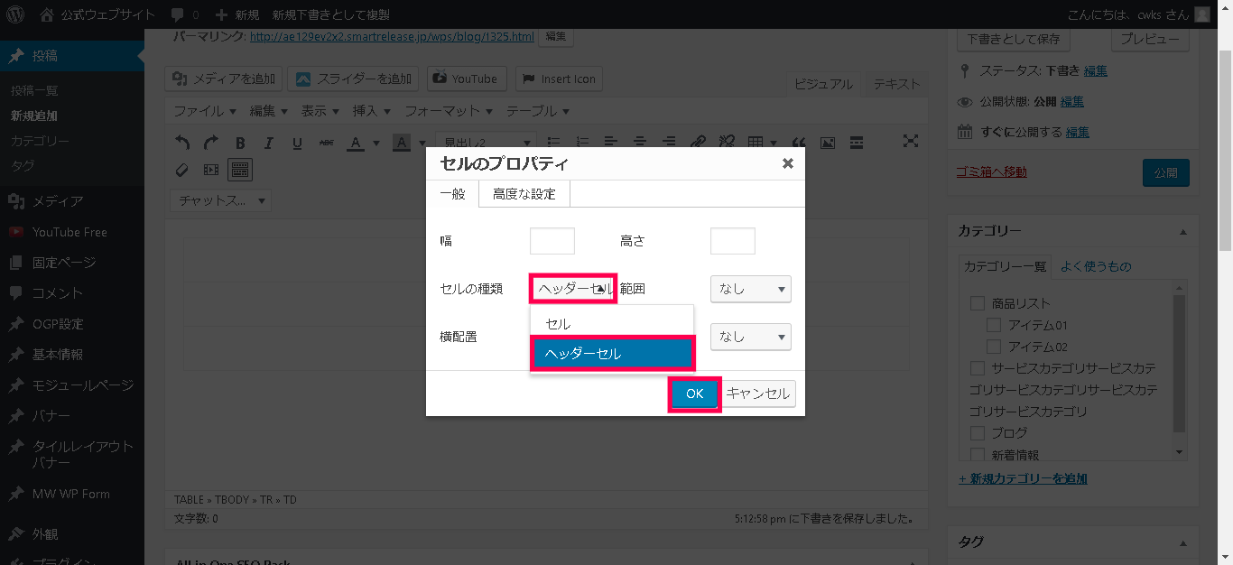Click the キャンセル button

coord(758,394)
